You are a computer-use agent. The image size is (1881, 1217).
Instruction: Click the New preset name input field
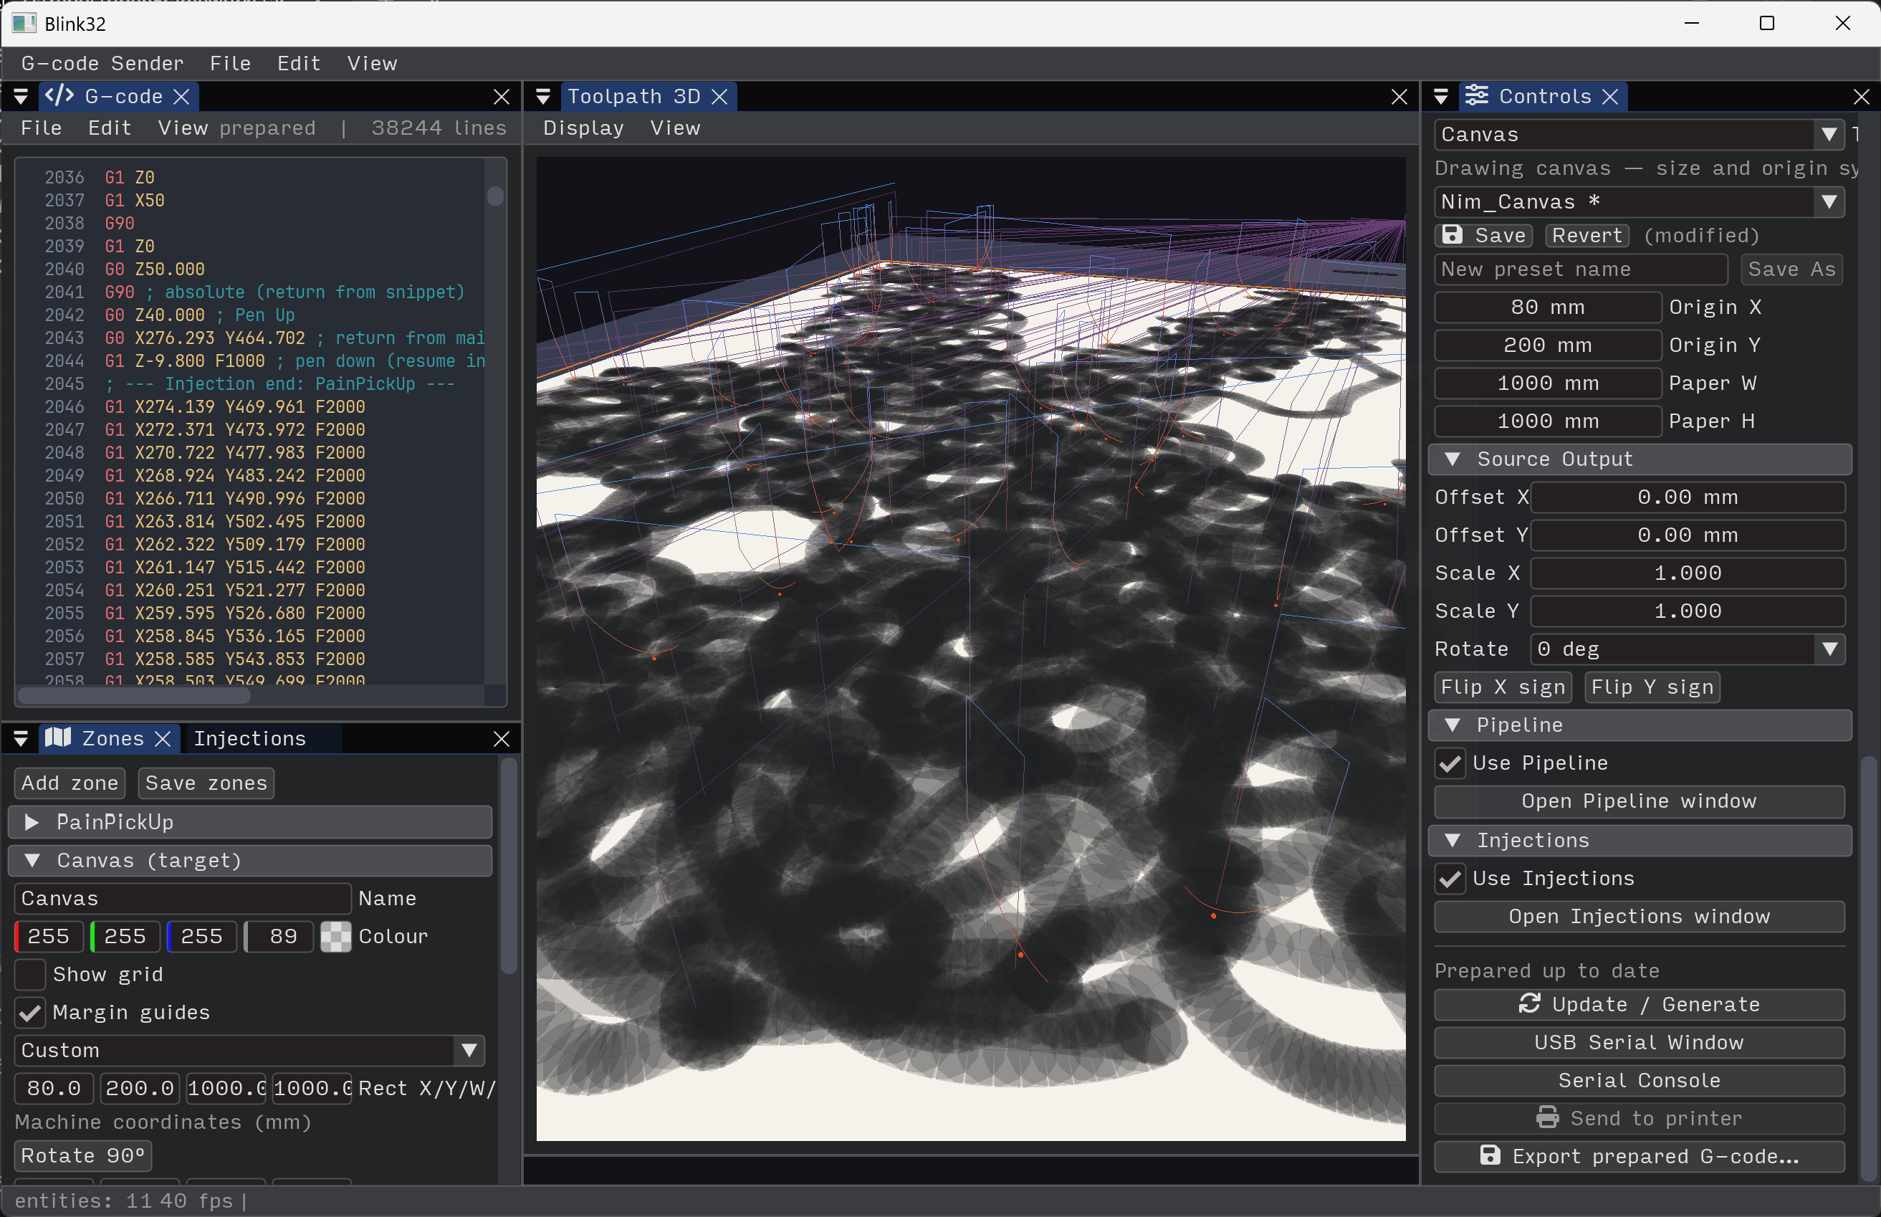pyautogui.click(x=1581, y=269)
